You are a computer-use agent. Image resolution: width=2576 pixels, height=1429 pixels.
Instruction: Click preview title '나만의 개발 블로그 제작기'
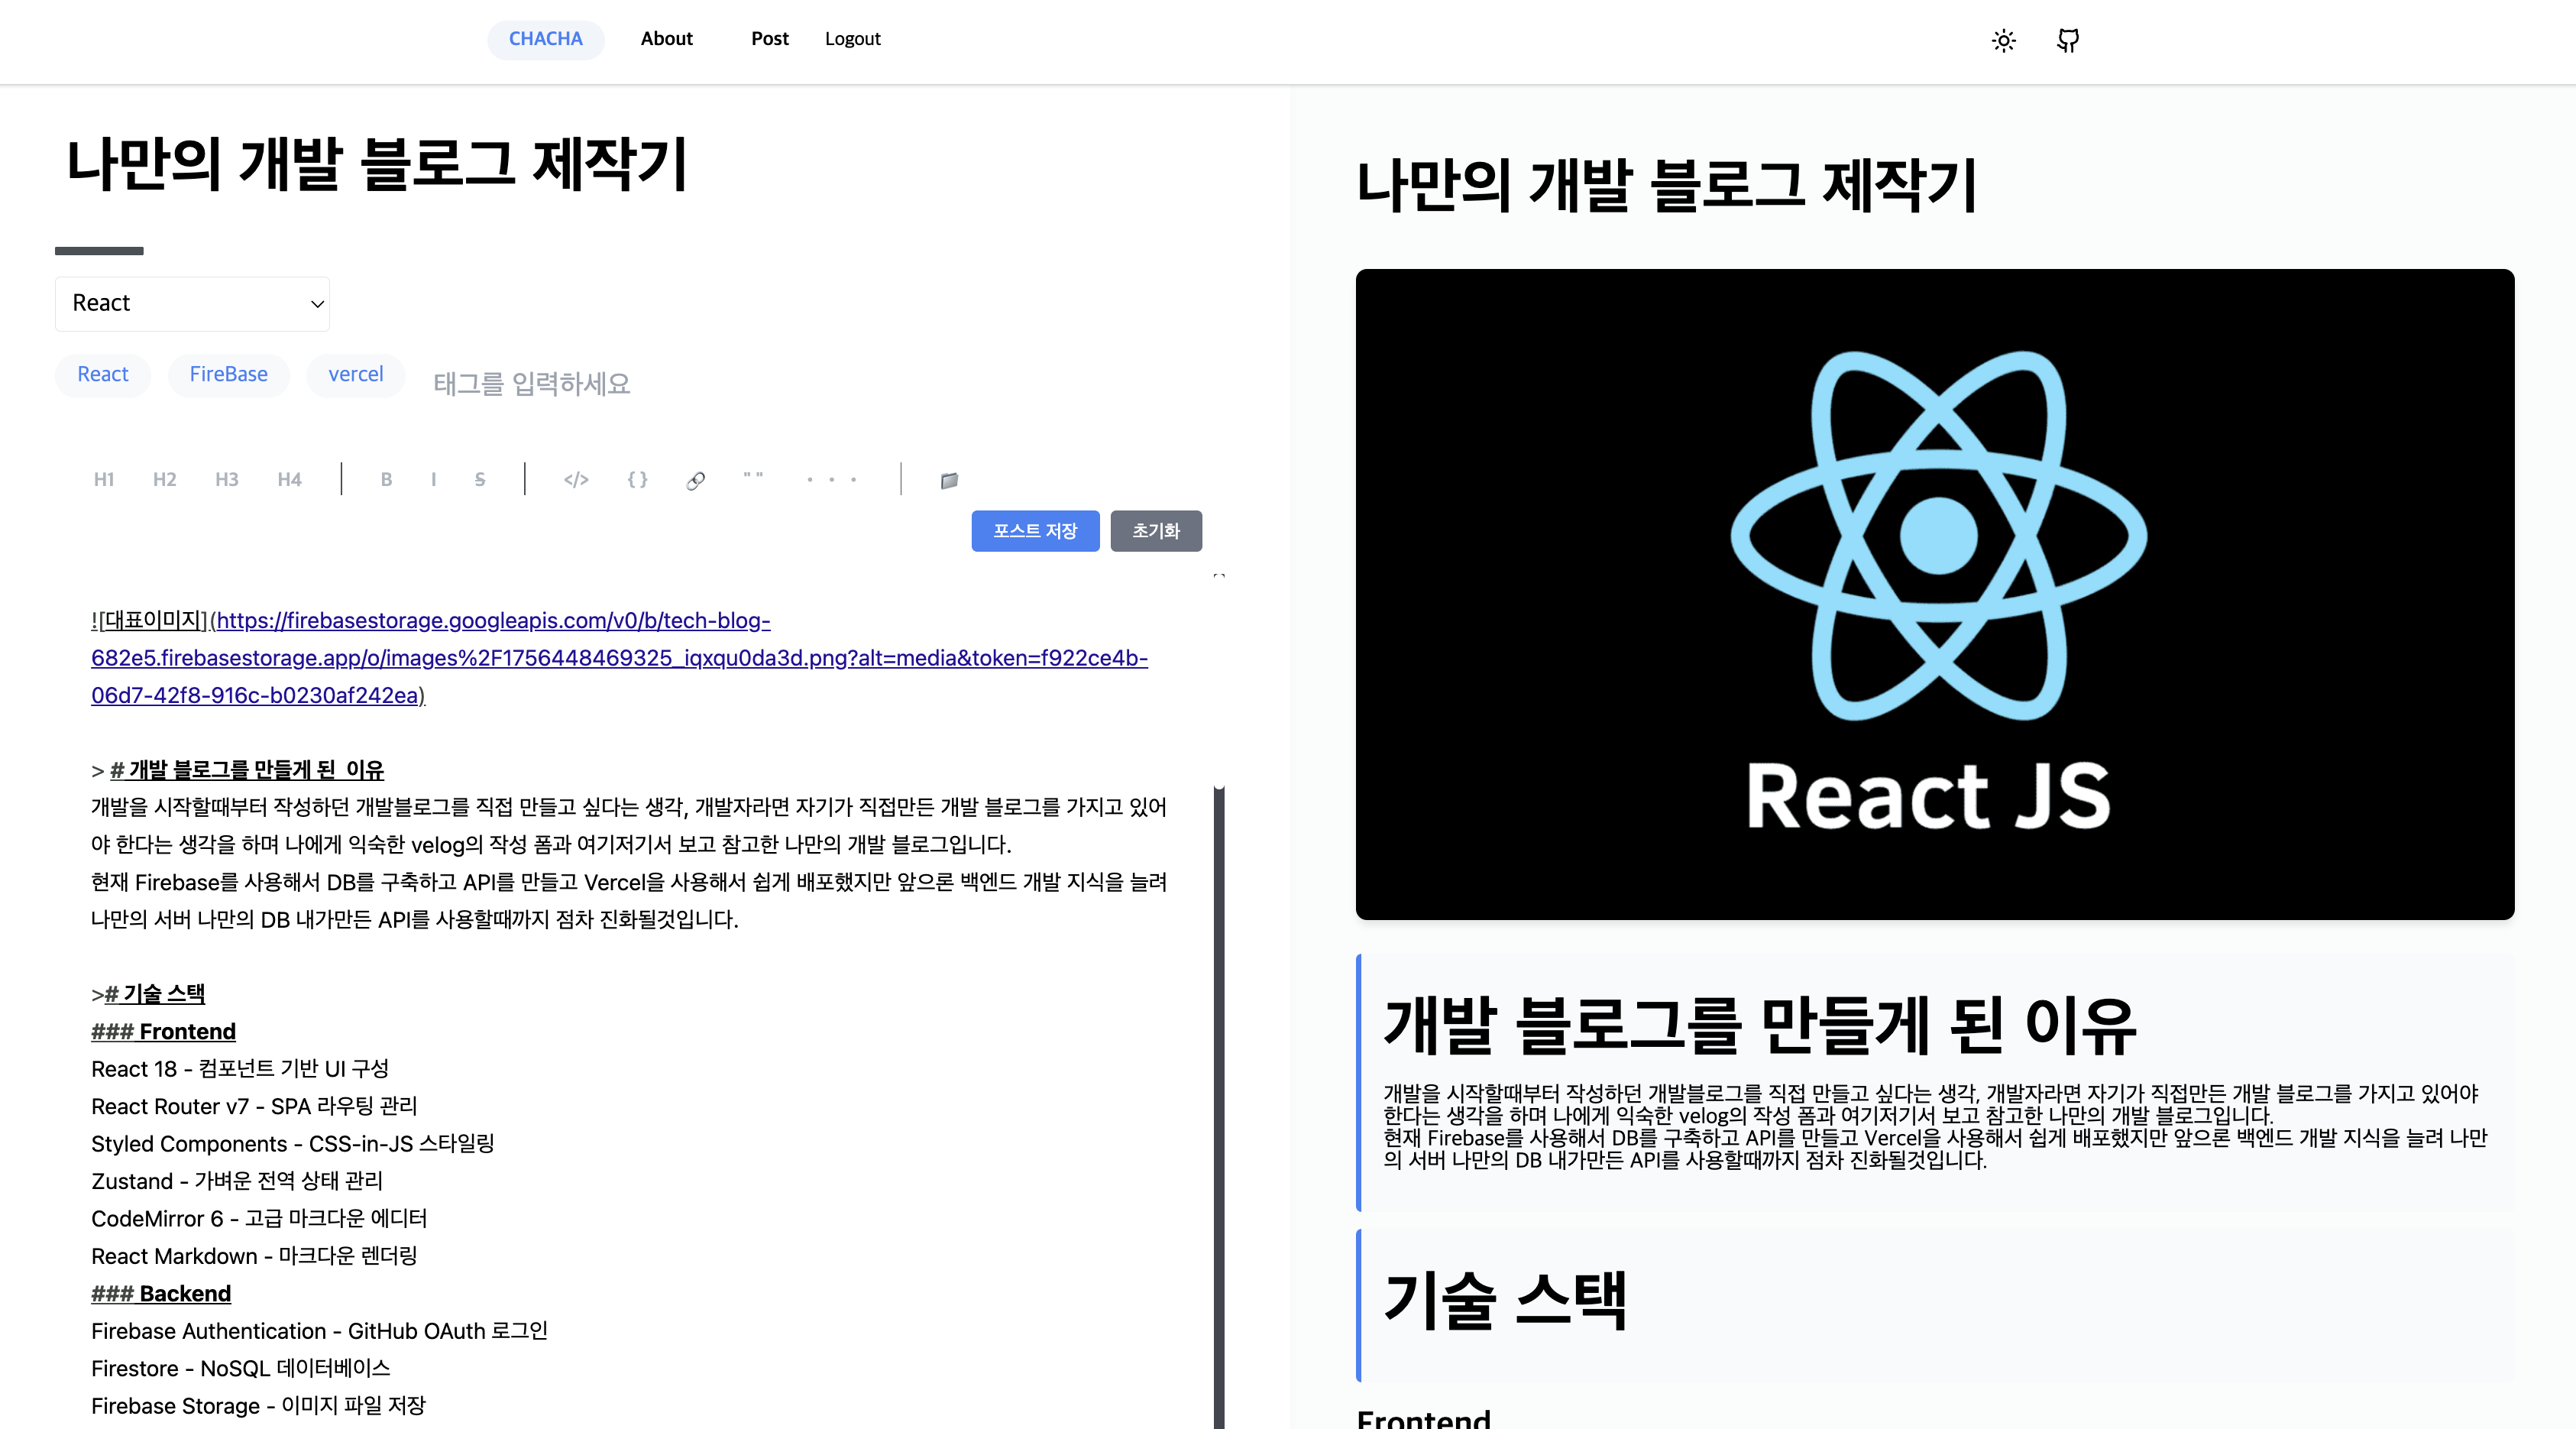click(x=1667, y=185)
